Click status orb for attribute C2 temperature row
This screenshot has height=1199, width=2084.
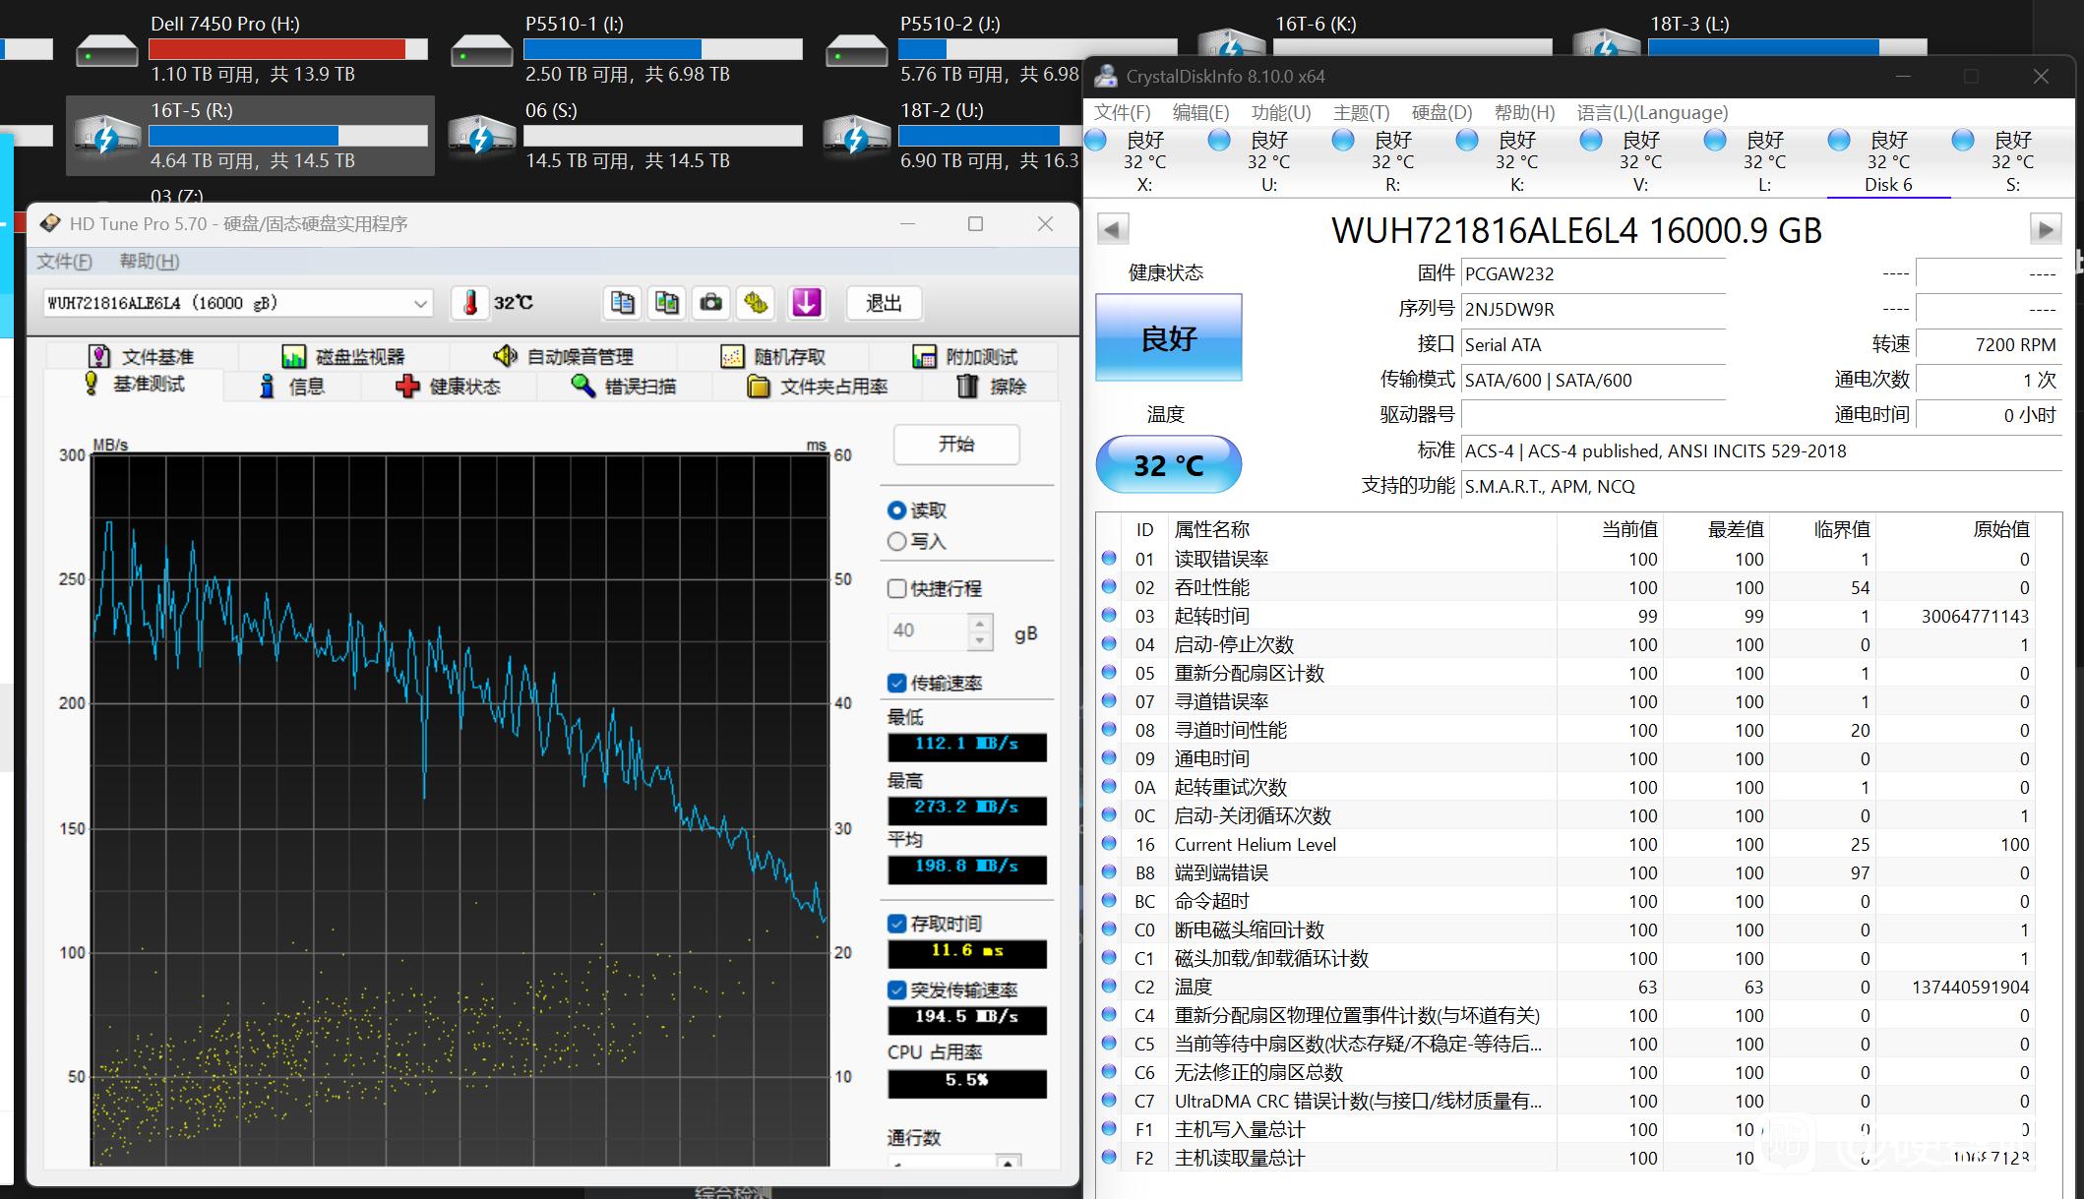click(1109, 987)
